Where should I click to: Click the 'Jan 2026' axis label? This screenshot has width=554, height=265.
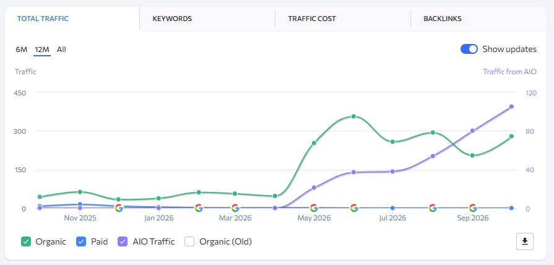[158, 218]
